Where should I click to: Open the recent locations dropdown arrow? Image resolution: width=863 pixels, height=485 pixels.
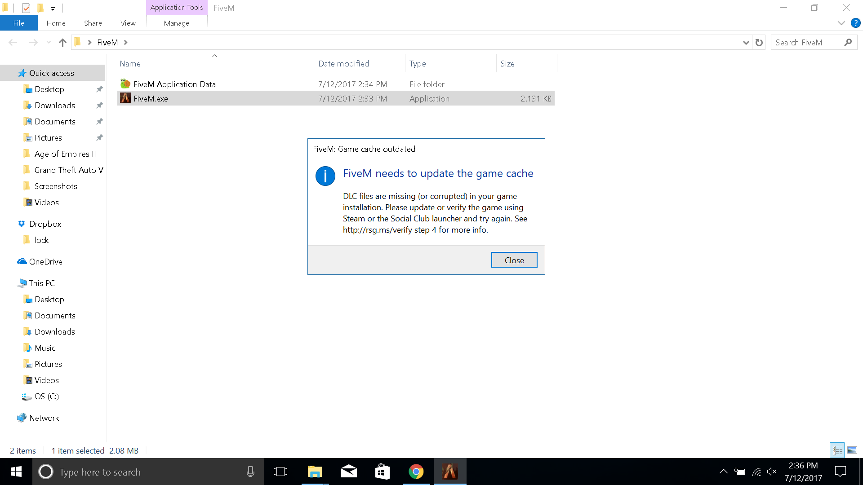coord(49,42)
